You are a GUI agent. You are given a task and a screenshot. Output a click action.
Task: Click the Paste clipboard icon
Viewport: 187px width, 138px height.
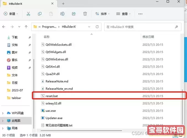[51, 14]
